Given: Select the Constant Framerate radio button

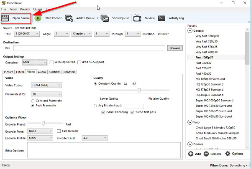Looking at the screenshot, I should pos(33,101).
